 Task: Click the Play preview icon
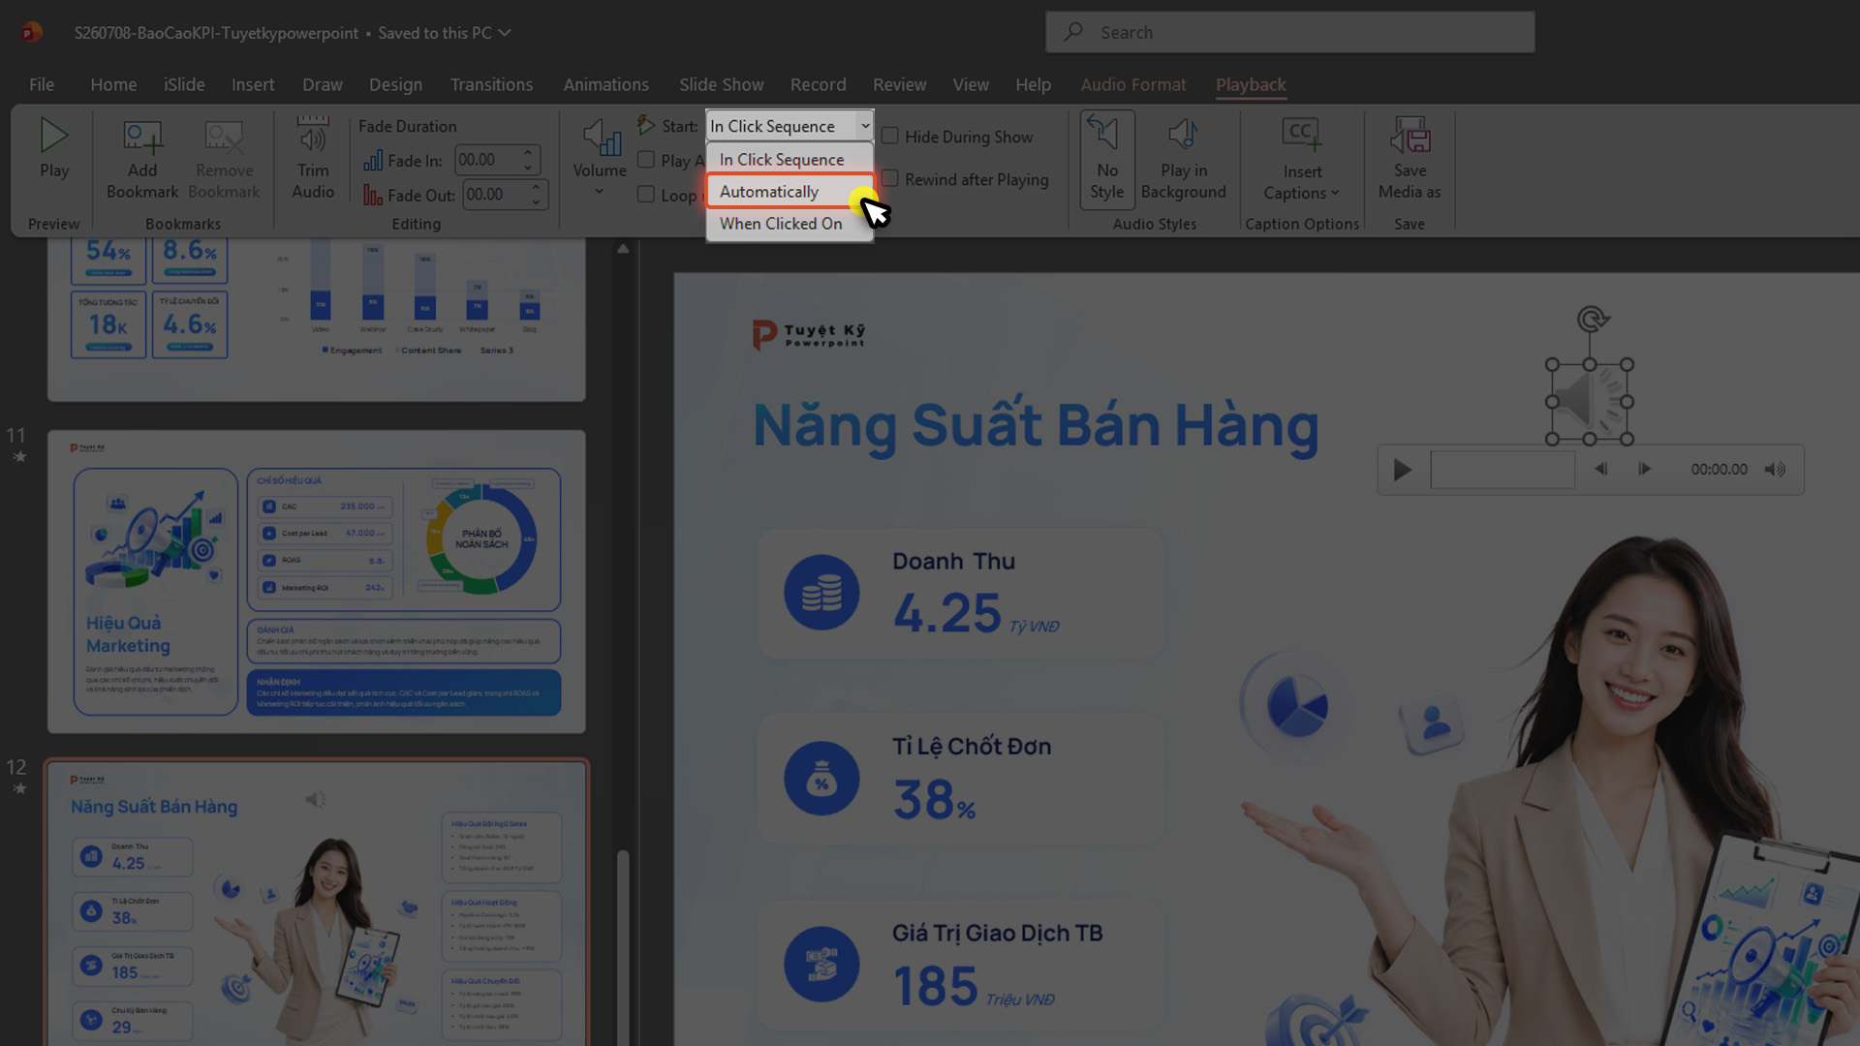[54, 136]
